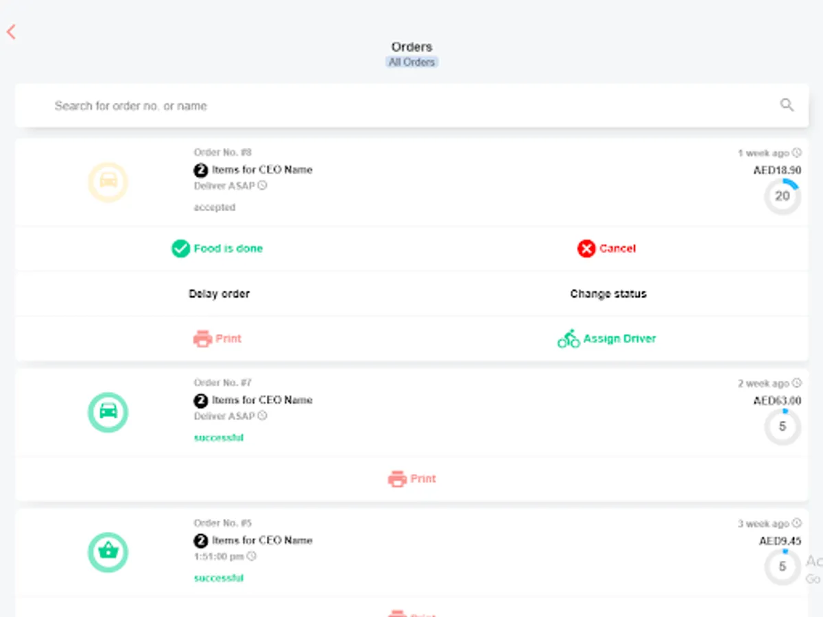
Task: Click the 20 minute timer ring
Action: point(783,196)
